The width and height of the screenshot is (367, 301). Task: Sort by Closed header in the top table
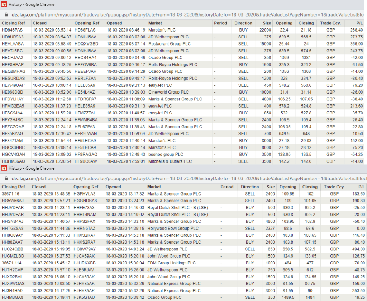pyautogui.click(x=39, y=23)
